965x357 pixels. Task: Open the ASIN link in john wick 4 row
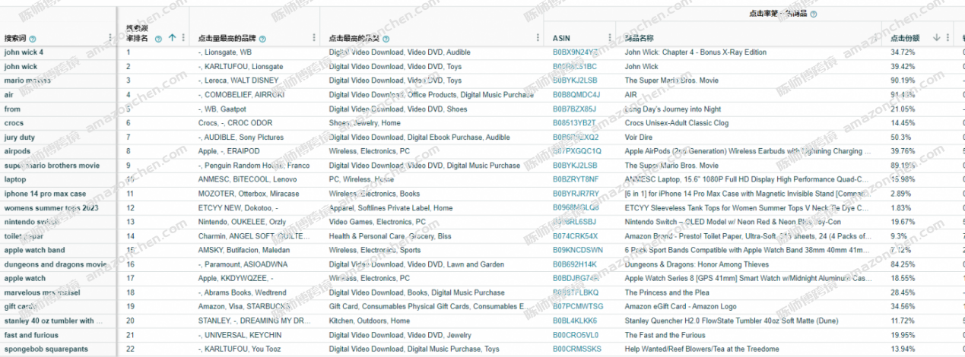pyautogui.click(x=576, y=52)
